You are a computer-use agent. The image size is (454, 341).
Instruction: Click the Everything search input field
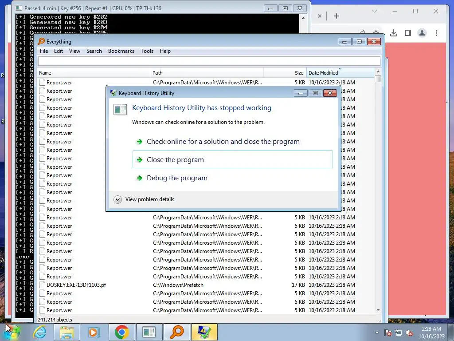click(209, 61)
